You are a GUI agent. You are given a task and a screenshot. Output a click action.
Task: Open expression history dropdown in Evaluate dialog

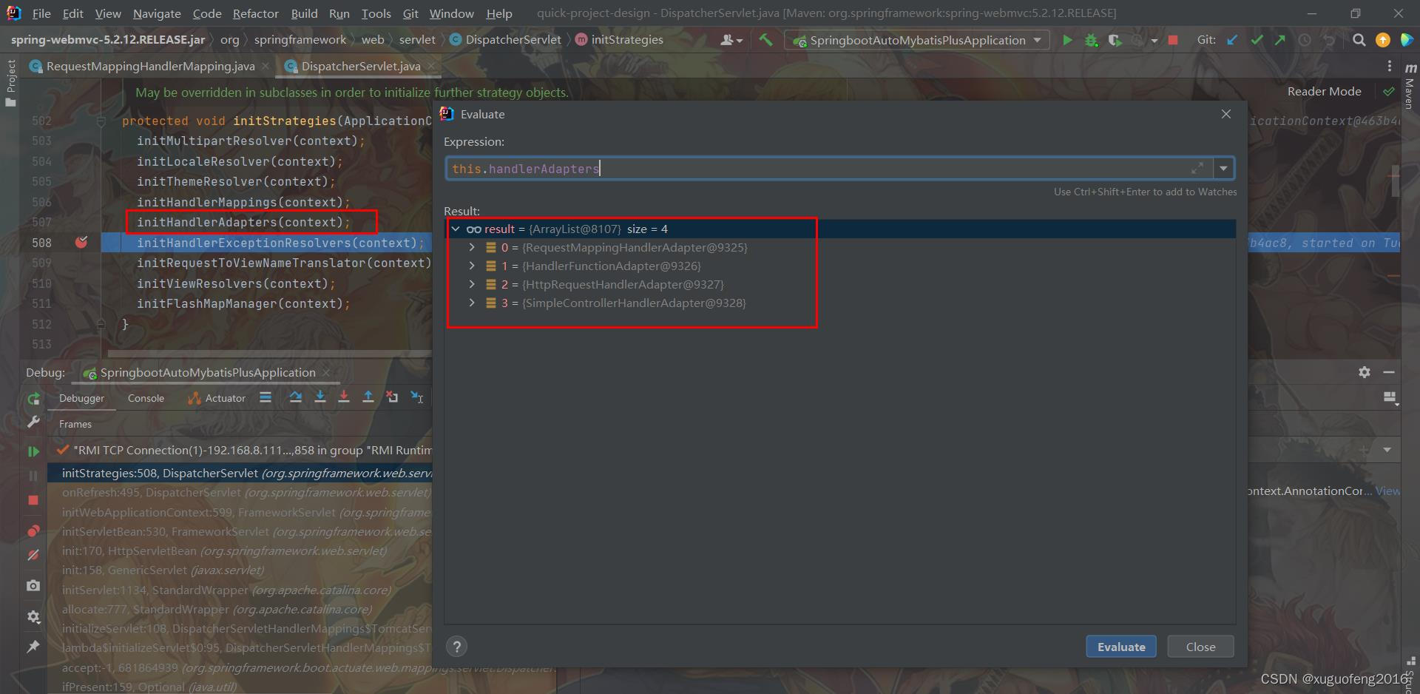click(x=1224, y=169)
